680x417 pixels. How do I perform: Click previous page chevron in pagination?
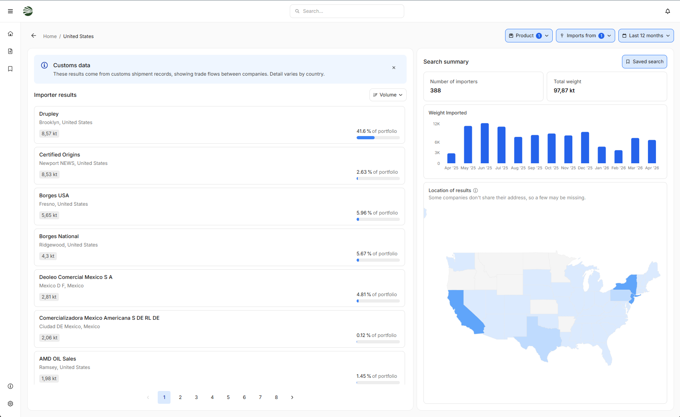pyautogui.click(x=148, y=397)
